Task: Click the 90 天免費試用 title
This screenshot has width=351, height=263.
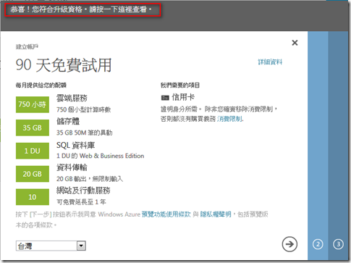Action: 64,65
